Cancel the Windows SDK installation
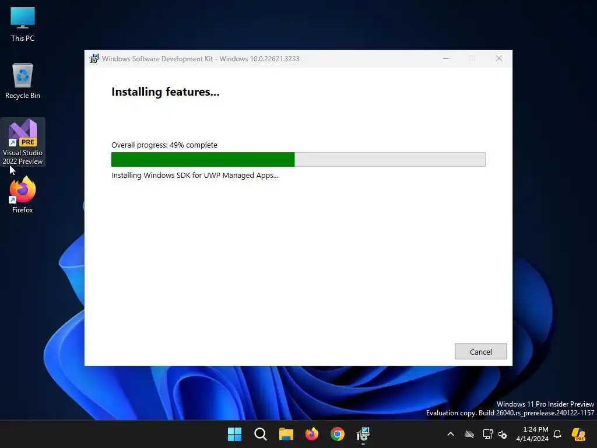597x448 pixels. click(x=480, y=352)
